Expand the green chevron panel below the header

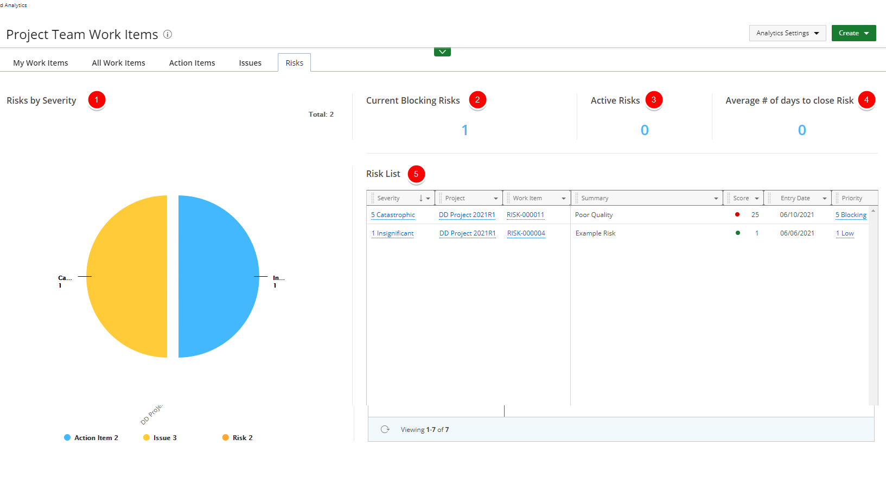442,52
